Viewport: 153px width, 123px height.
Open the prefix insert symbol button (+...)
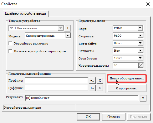click(x=92, y=80)
